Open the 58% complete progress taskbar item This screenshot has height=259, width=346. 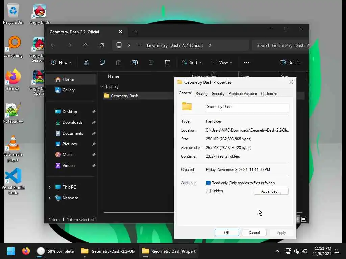coord(55,251)
